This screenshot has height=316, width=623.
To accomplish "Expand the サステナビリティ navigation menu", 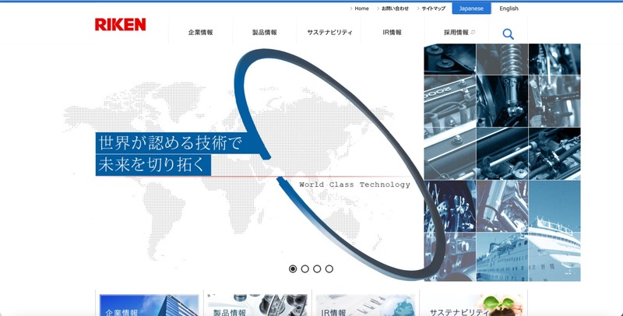I will 329,33.
